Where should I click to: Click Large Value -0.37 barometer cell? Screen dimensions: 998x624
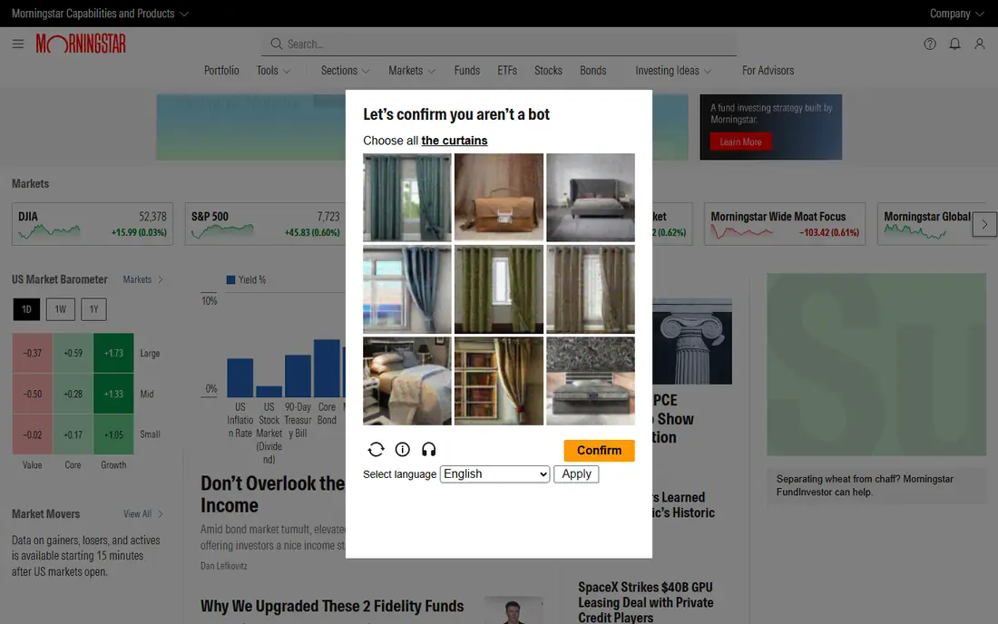click(33, 353)
